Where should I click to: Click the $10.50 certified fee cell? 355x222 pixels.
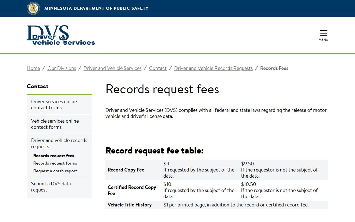pyautogui.click(x=284, y=190)
